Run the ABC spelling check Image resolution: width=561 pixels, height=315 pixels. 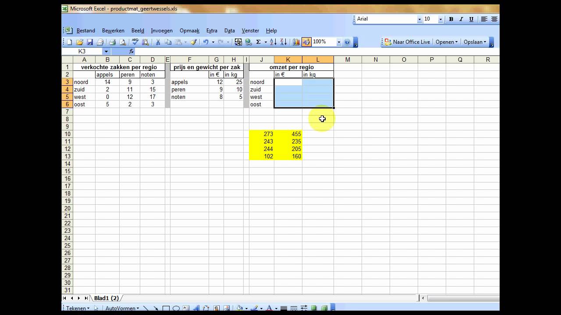pyautogui.click(x=135, y=42)
